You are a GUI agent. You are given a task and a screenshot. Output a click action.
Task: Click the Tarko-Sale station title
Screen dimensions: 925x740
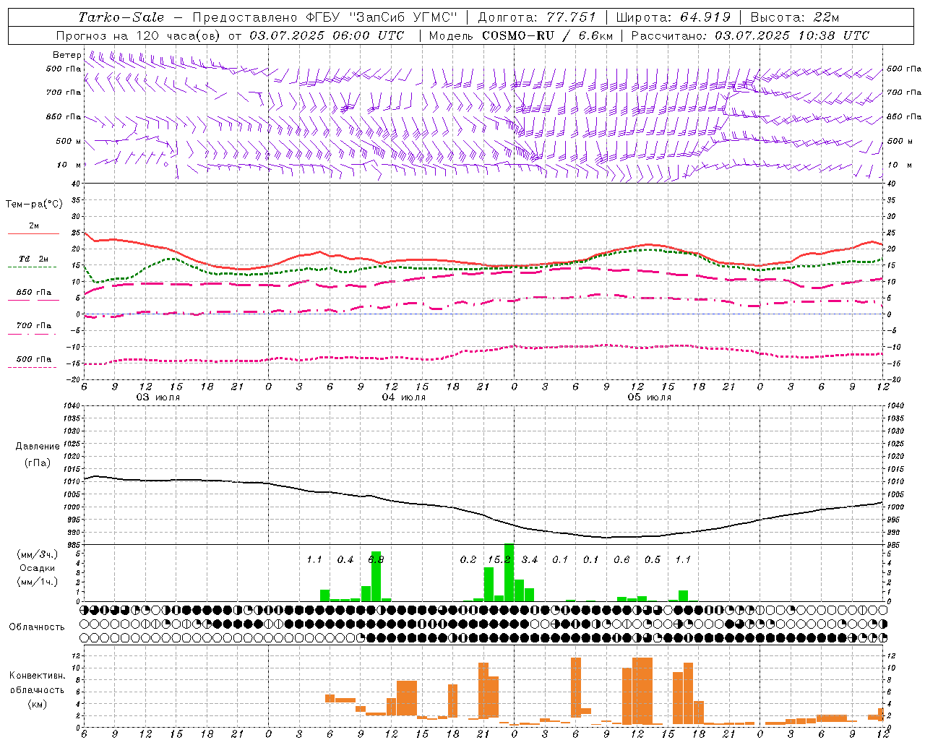click(121, 17)
